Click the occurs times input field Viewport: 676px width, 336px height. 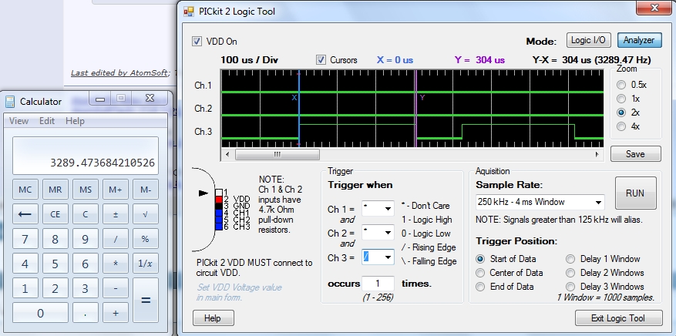tap(378, 284)
